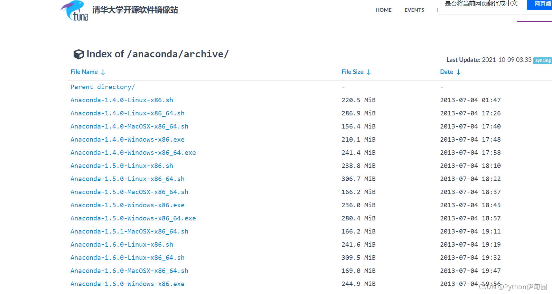Download Anaconda-1.4.0-Windows-x86_64.exe

(133, 153)
